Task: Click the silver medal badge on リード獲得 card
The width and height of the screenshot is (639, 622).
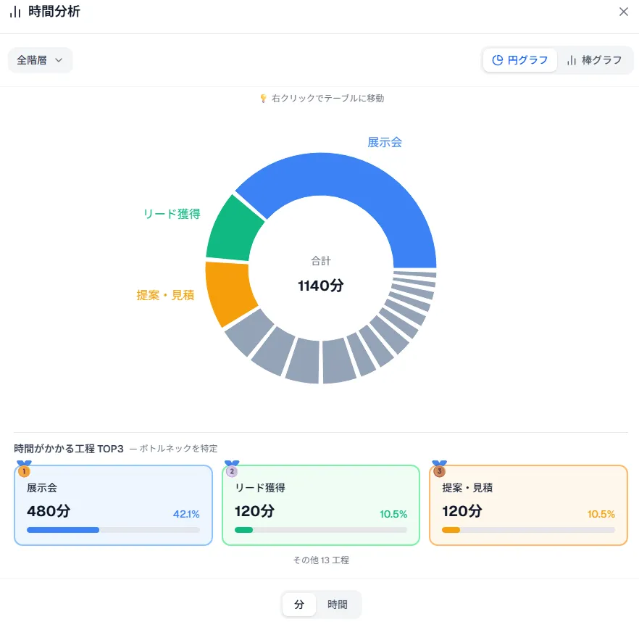Action: (232, 472)
